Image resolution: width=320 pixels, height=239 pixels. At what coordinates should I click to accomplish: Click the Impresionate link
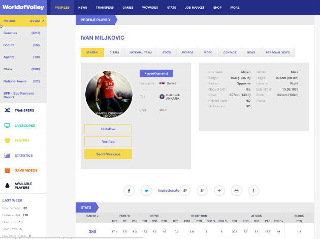[x=168, y=191]
